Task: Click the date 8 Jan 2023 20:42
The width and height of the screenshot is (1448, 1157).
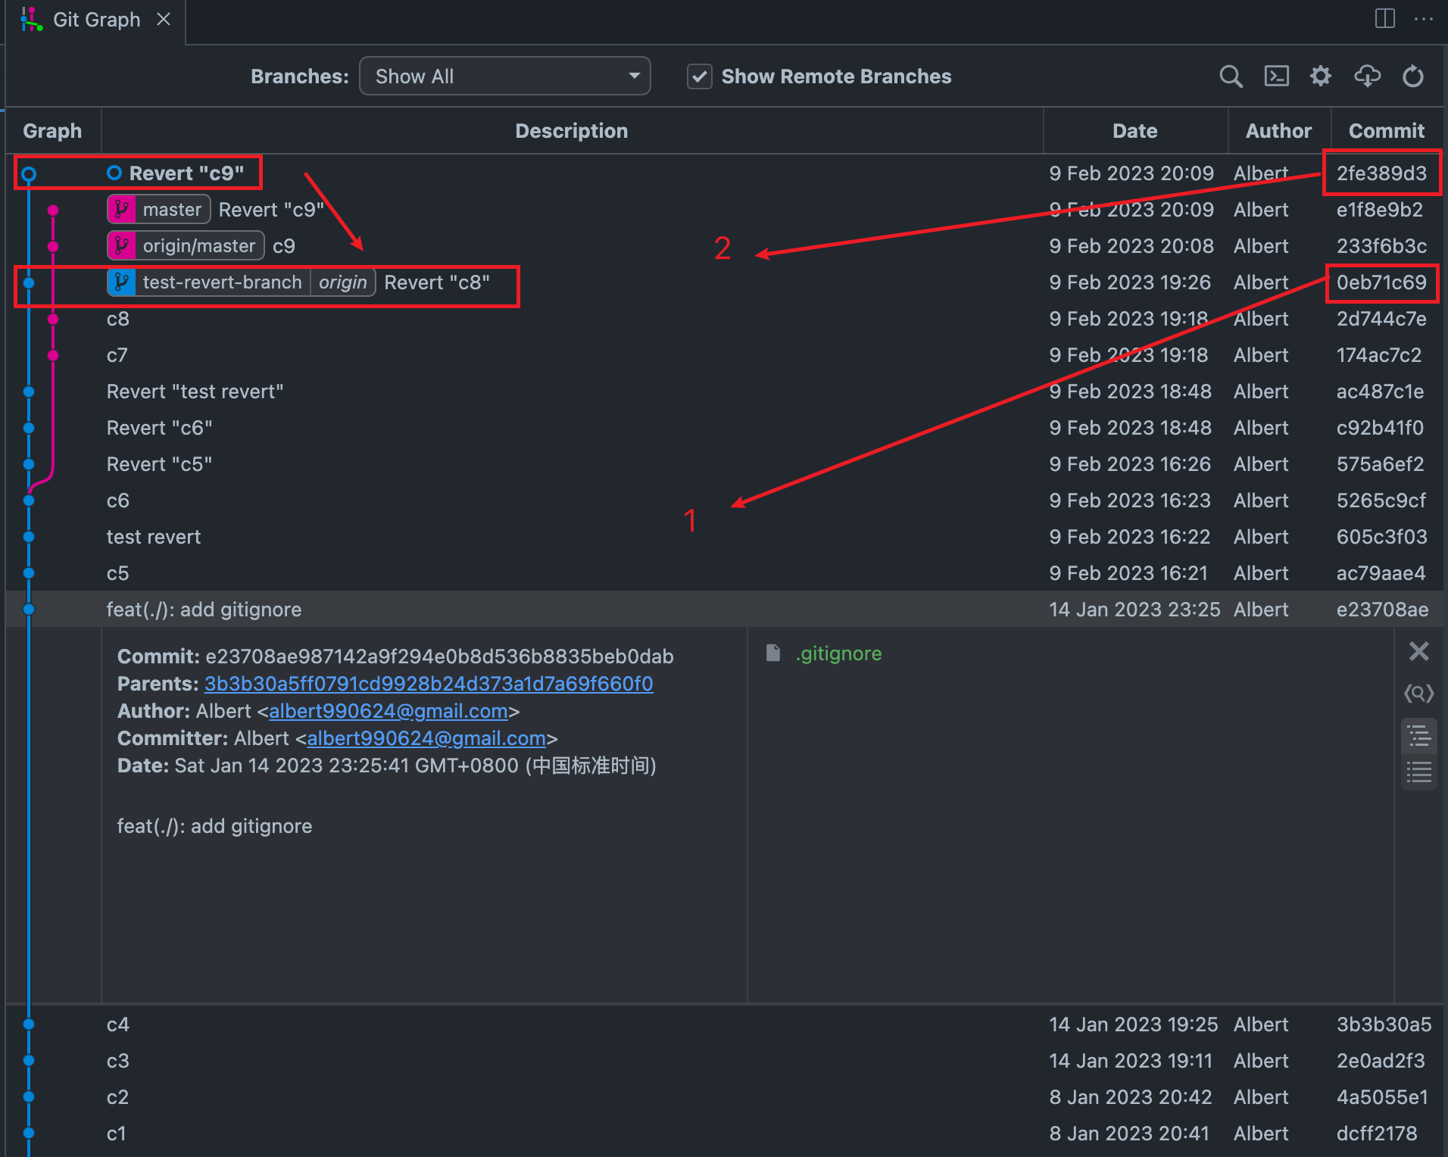Action: tap(1130, 1097)
